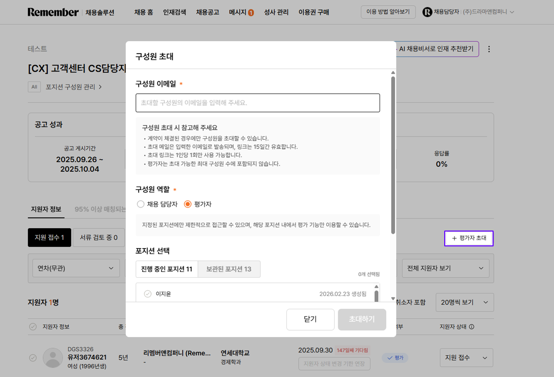Switch to the 보관된 포지션 13 tab
The image size is (554, 377).
pyautogui.click(x=229, y=269)
